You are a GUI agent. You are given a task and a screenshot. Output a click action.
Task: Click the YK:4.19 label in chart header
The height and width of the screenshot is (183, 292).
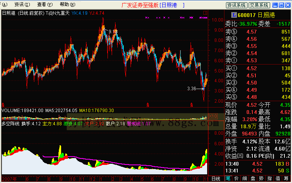[80, 13]
